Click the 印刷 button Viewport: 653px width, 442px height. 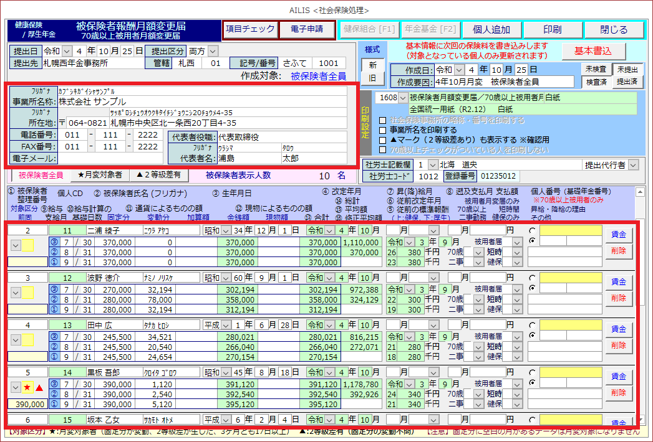pos(552,30)
